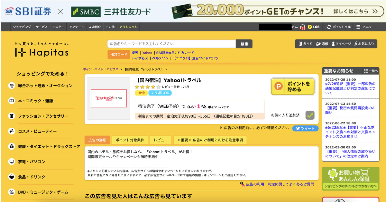Click the ベルメゾン hot word link

161,58
